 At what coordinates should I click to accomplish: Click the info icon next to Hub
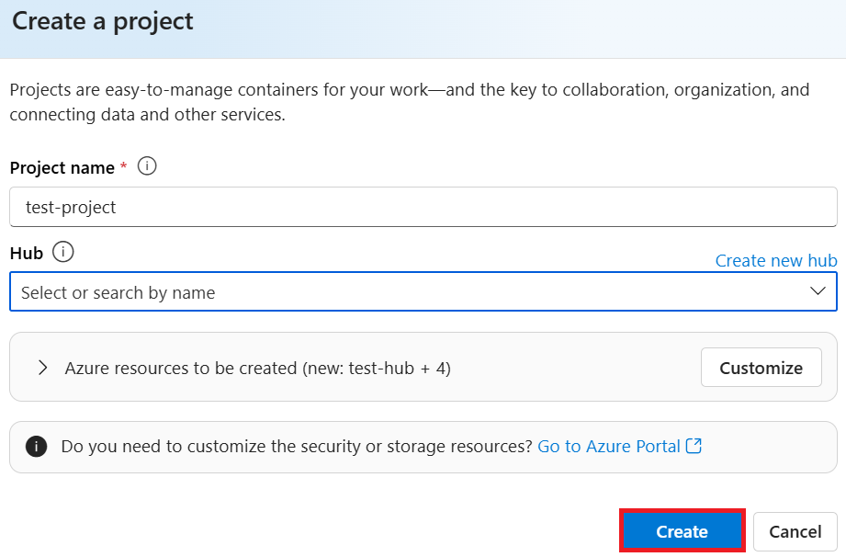coord(63,252)
